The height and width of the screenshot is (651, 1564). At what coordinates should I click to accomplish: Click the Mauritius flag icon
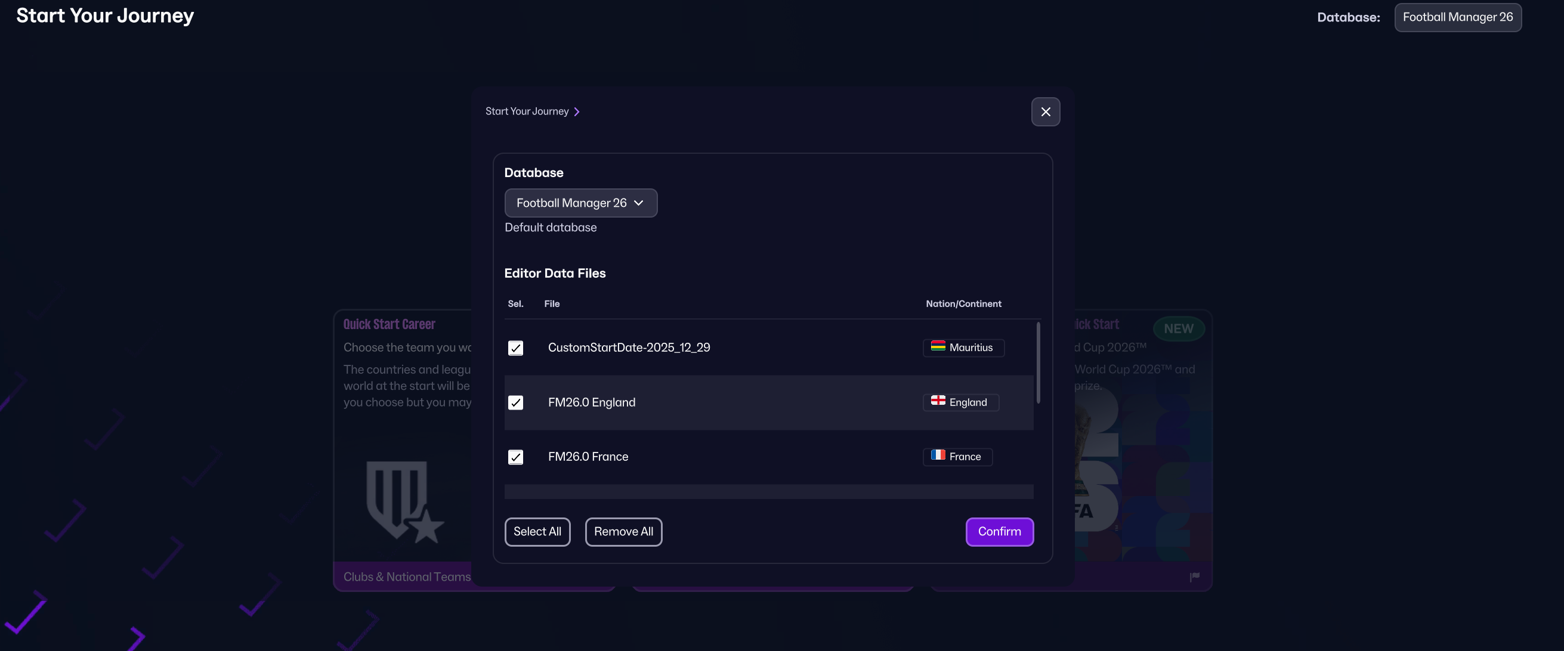pyautogui.click(x=938, y=346)
